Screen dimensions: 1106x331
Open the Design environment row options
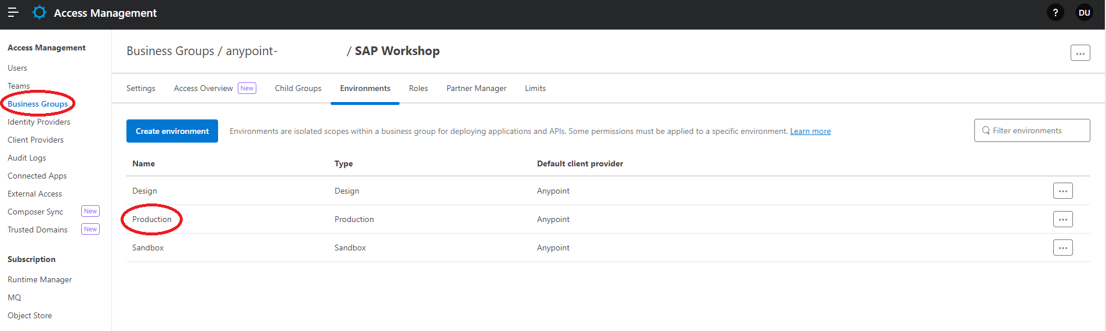click(1063, 191)
